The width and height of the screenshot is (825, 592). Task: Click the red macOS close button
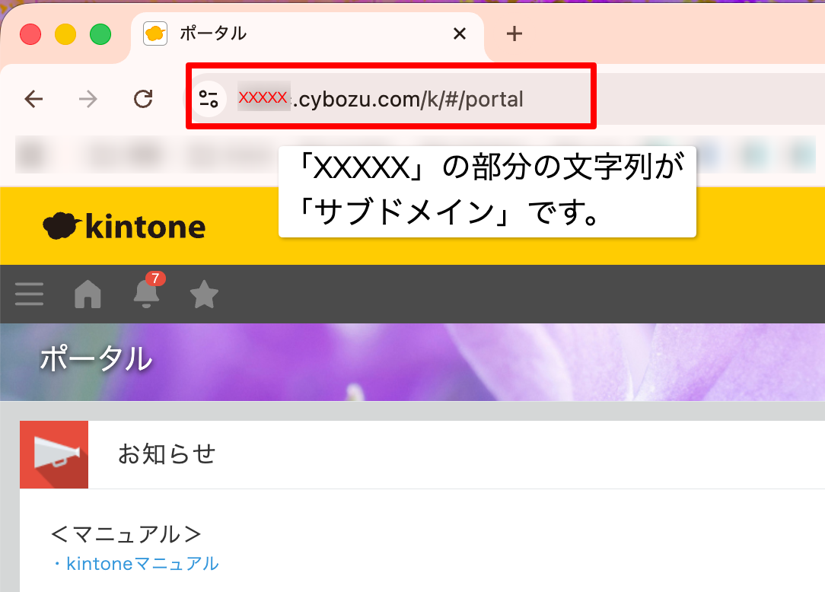[x=30, y=34]
